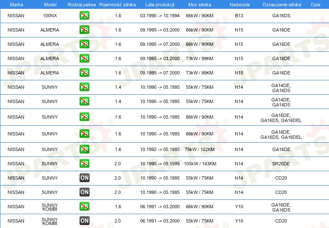The width and height of the screenshot is (329, 228).
Task: Click the Model column header
Action: click(50, 5)
